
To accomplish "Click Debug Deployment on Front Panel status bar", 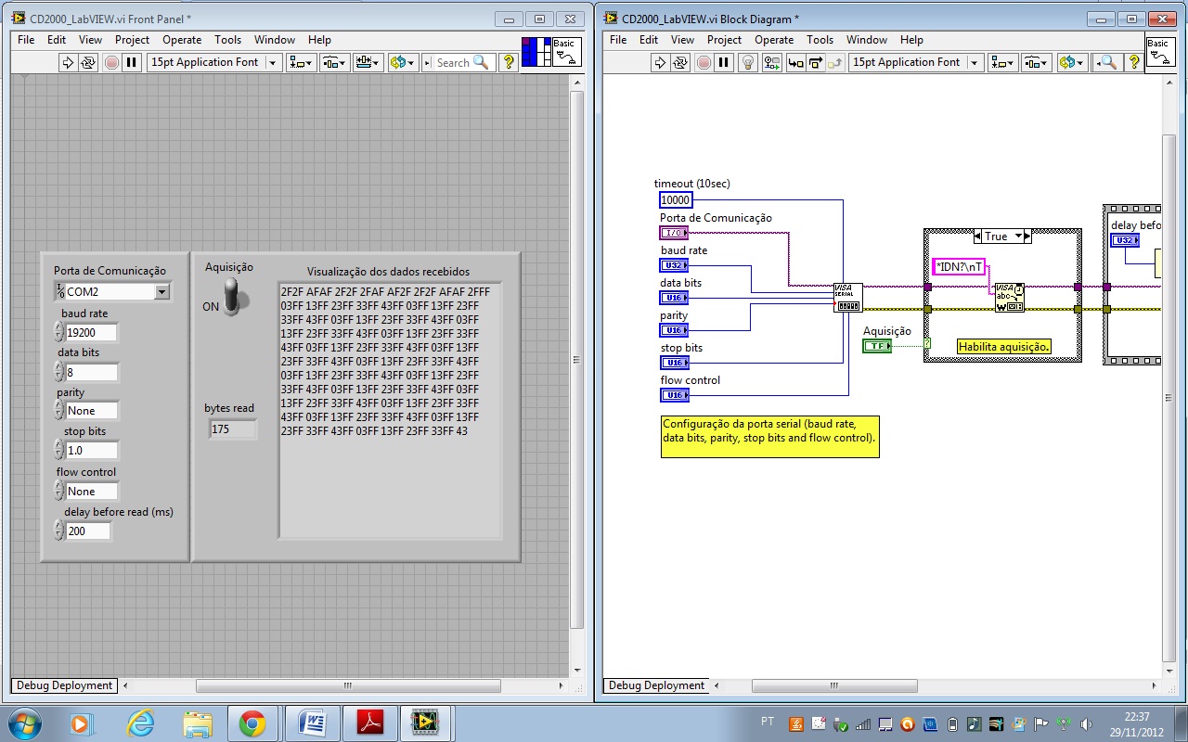I will click(63, 685).
